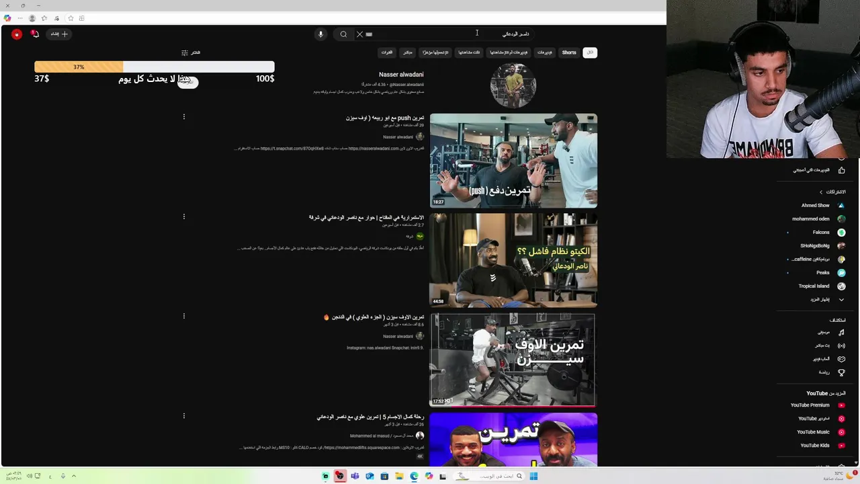Select the 'فيديوهات' videos filter chip
The width and height of the screenshot is (860, 484).
click(544, 52)
